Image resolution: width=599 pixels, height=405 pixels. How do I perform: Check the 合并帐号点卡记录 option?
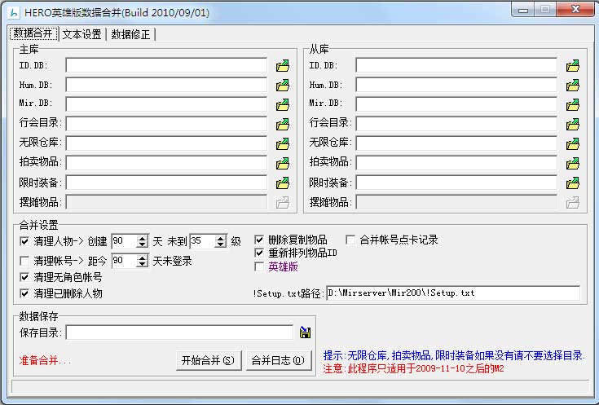click(x=351, y=240)
